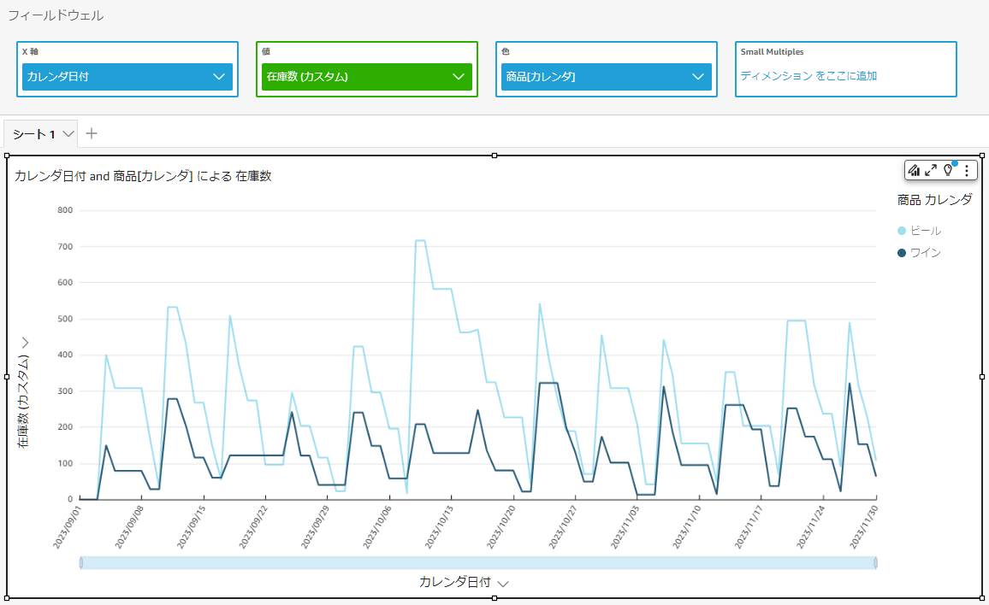Expand the カレンダ日付 axis label menu below chart
The width and height of the screenshot is (989, 605).
[503, 584]
